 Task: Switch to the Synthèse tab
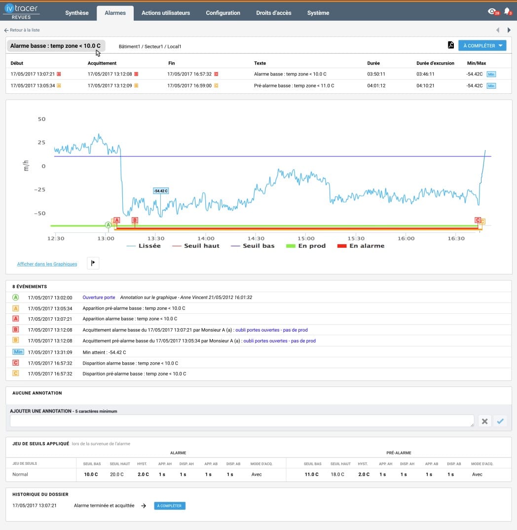[77, 13]
